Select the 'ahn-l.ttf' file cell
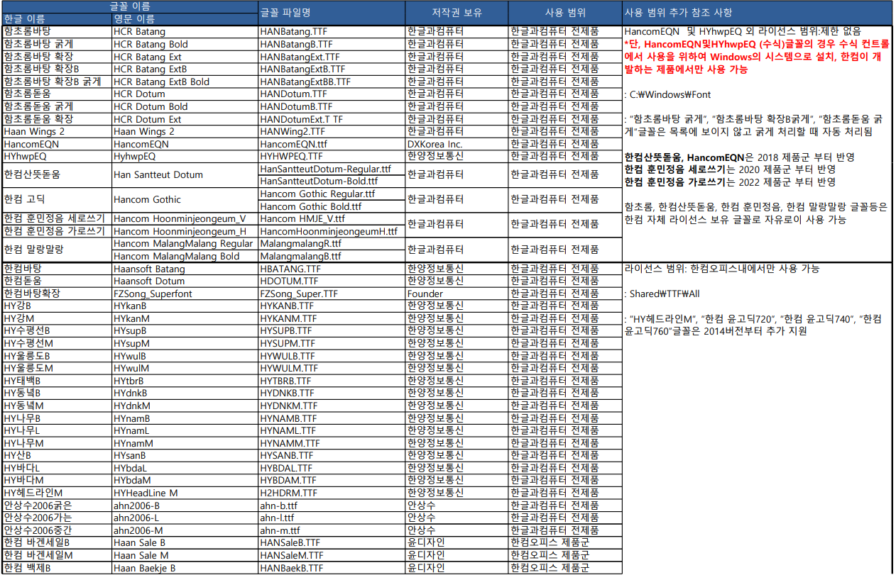Viewport: 896px width, 575px height. coord(332,518)
